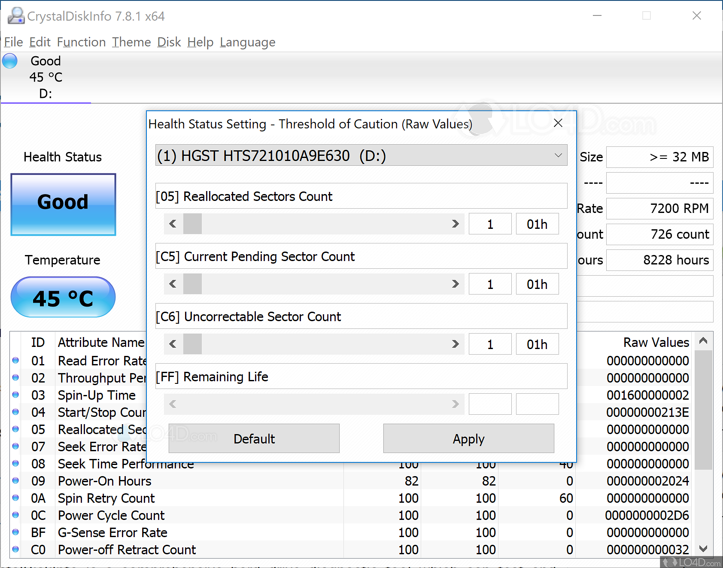Close the Health Status Setting dialog

point(558,123)
